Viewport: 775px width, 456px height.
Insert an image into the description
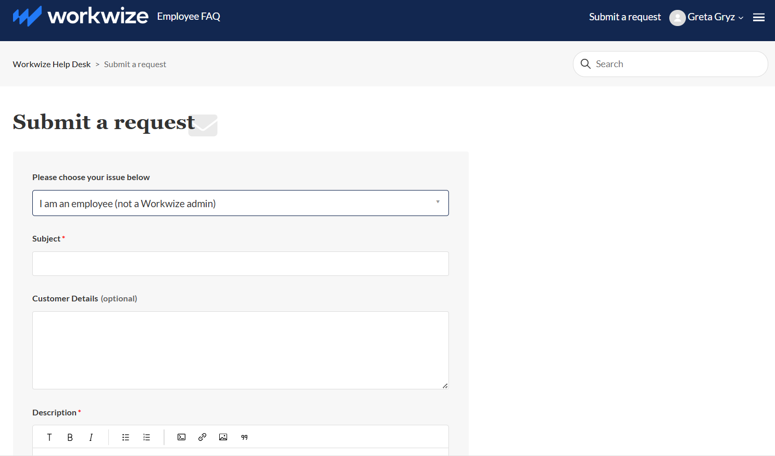(223, 437)
